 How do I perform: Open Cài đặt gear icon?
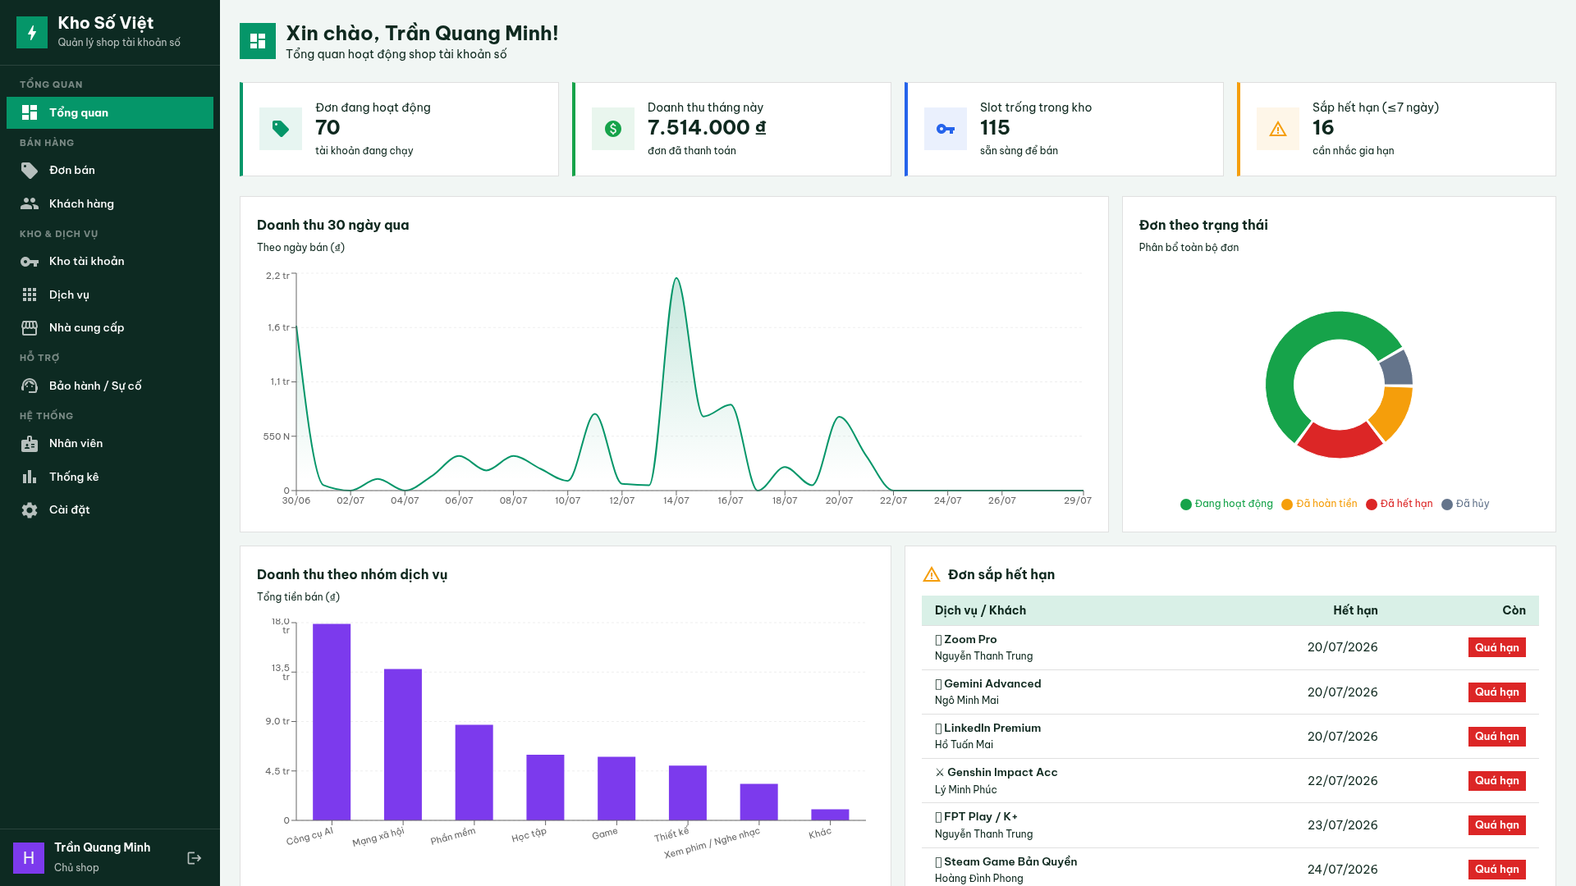point(30,510)
